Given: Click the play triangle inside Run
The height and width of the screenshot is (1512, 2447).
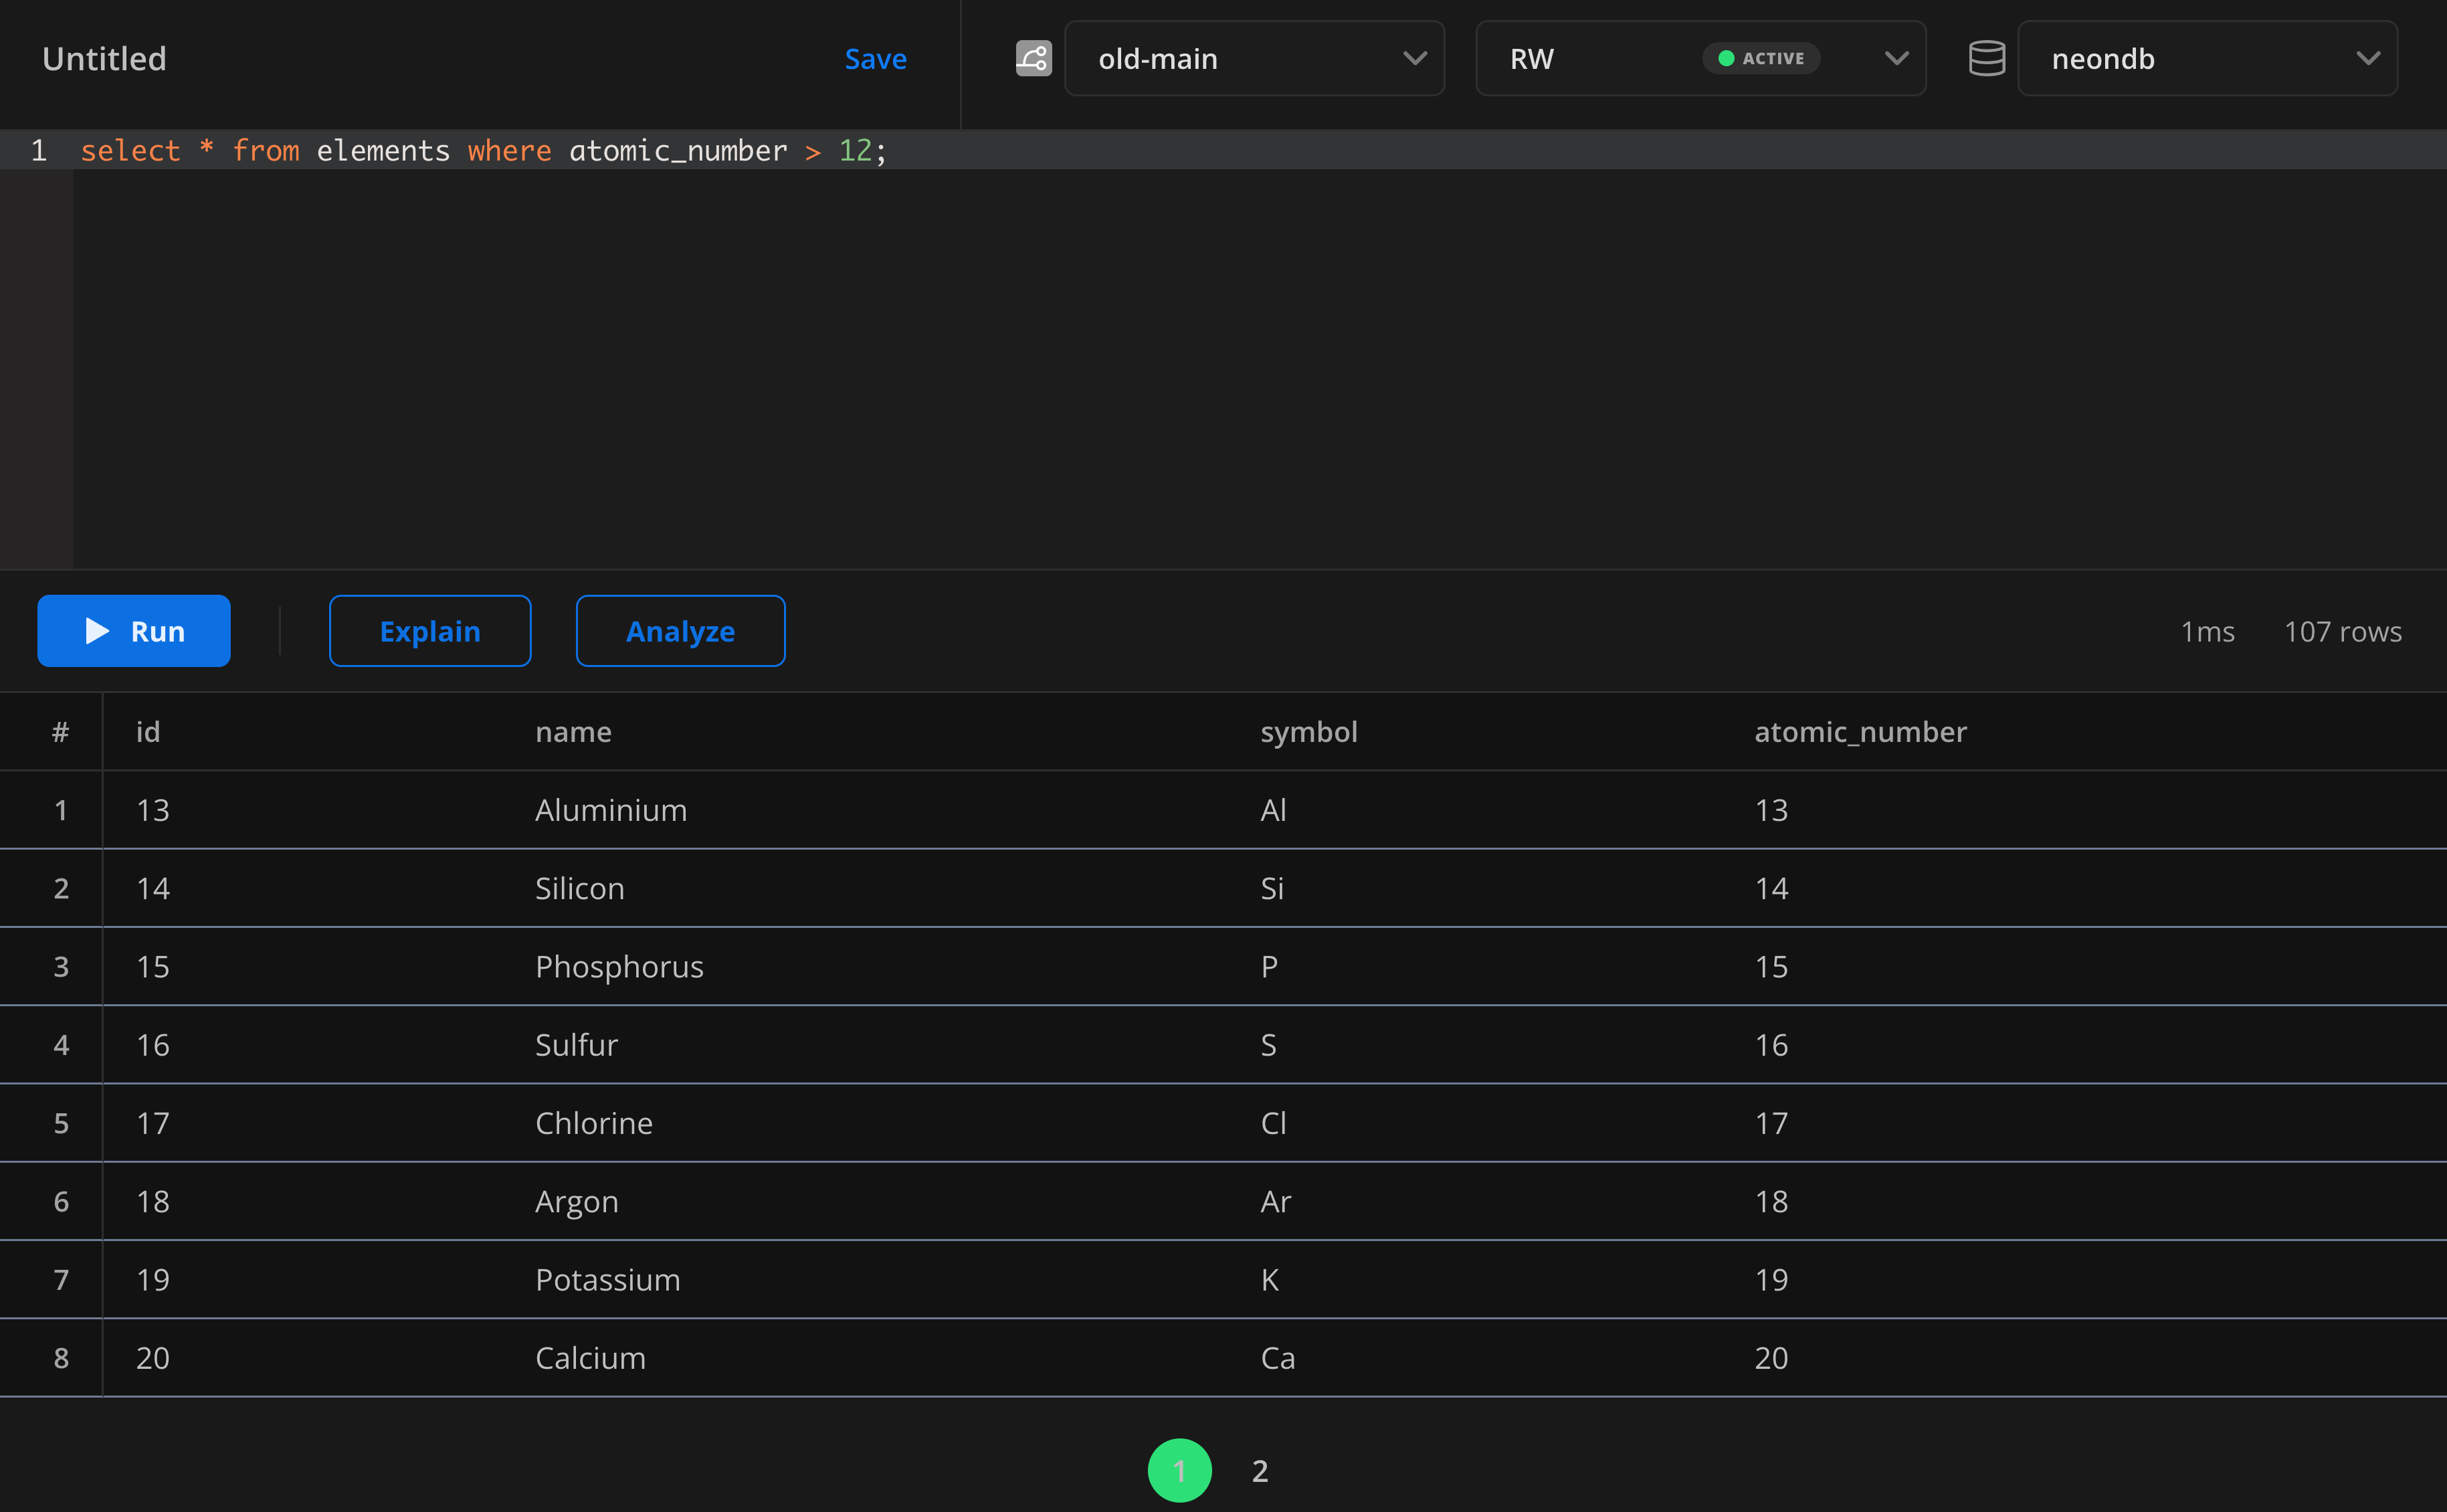Looking at the screenshot, I should coord(97,631).
